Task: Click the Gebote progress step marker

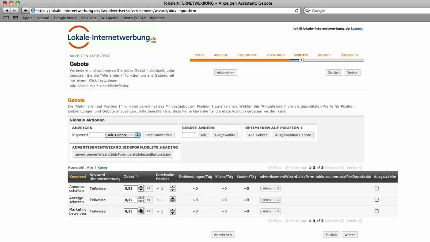Action: [x=301, y=60]
